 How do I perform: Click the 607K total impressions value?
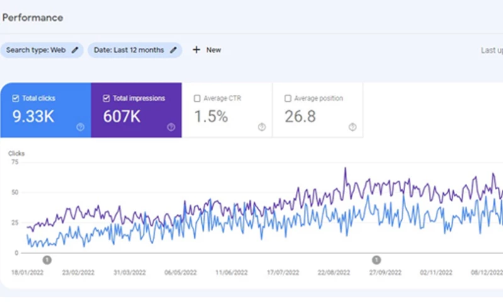click(x=123, y=116)
